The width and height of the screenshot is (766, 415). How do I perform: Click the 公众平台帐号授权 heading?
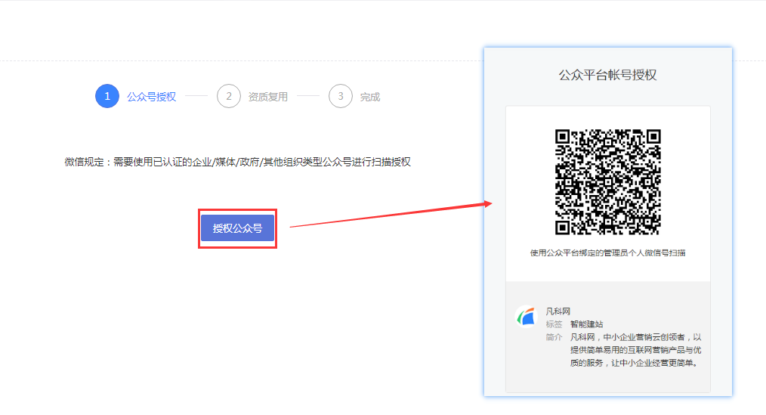click(x=607, y=75)
